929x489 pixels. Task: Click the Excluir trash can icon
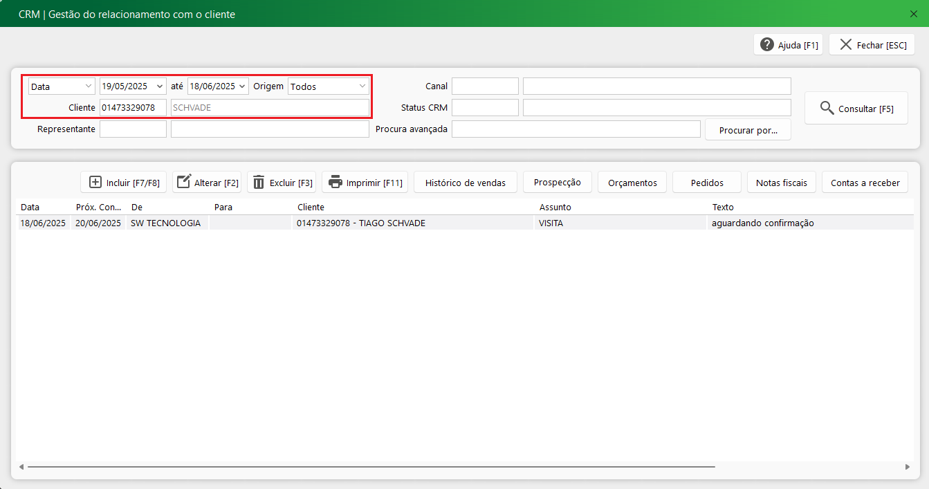pos(259,182)
